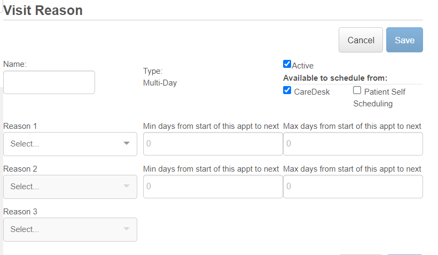Toggle the CareDesk checkbox
438x255 pixels.
[x=287, y=90]
